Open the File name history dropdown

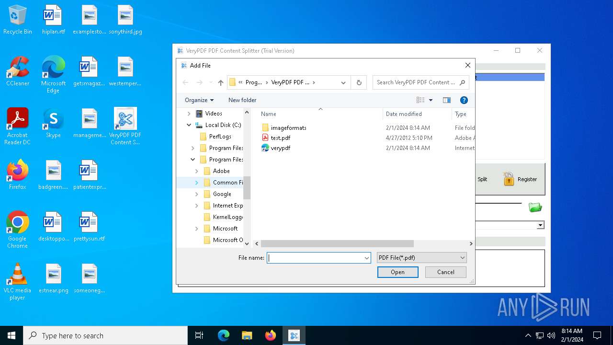click(367, 258)
